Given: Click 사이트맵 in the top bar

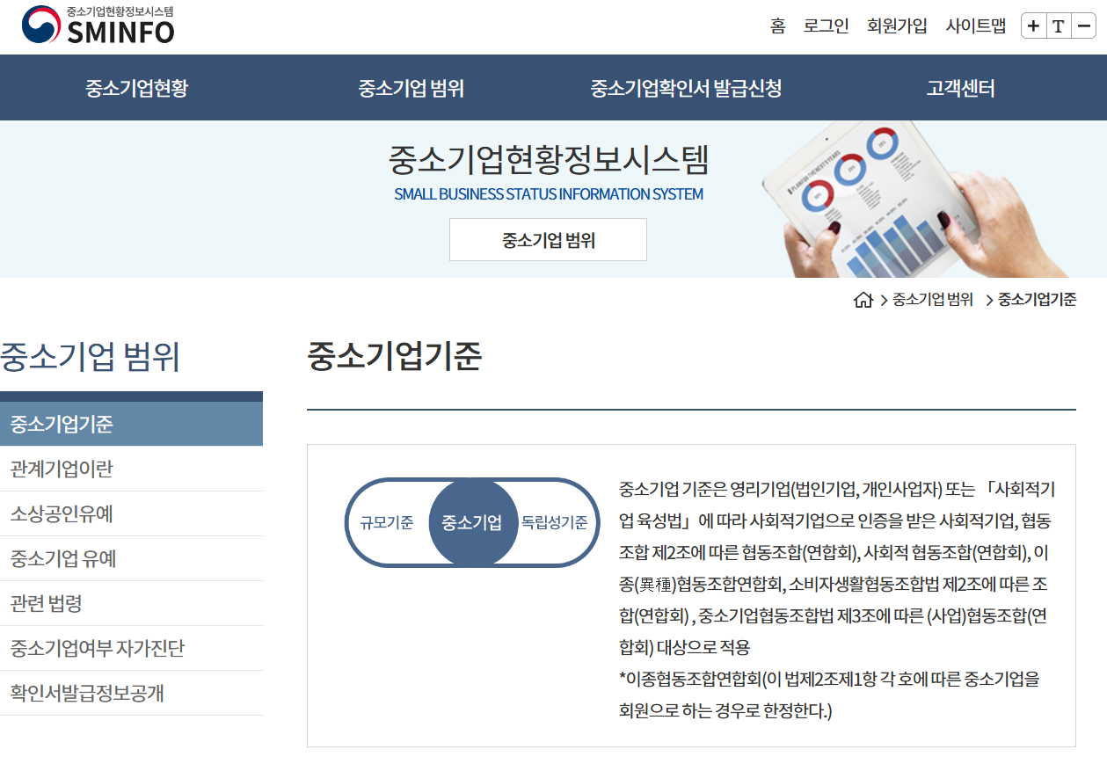Looking at the screenshot, I should (x=975, y=26).
